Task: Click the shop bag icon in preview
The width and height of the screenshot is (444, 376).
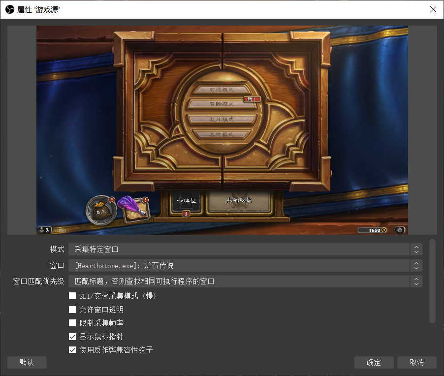Action: (x=101, y=210)
